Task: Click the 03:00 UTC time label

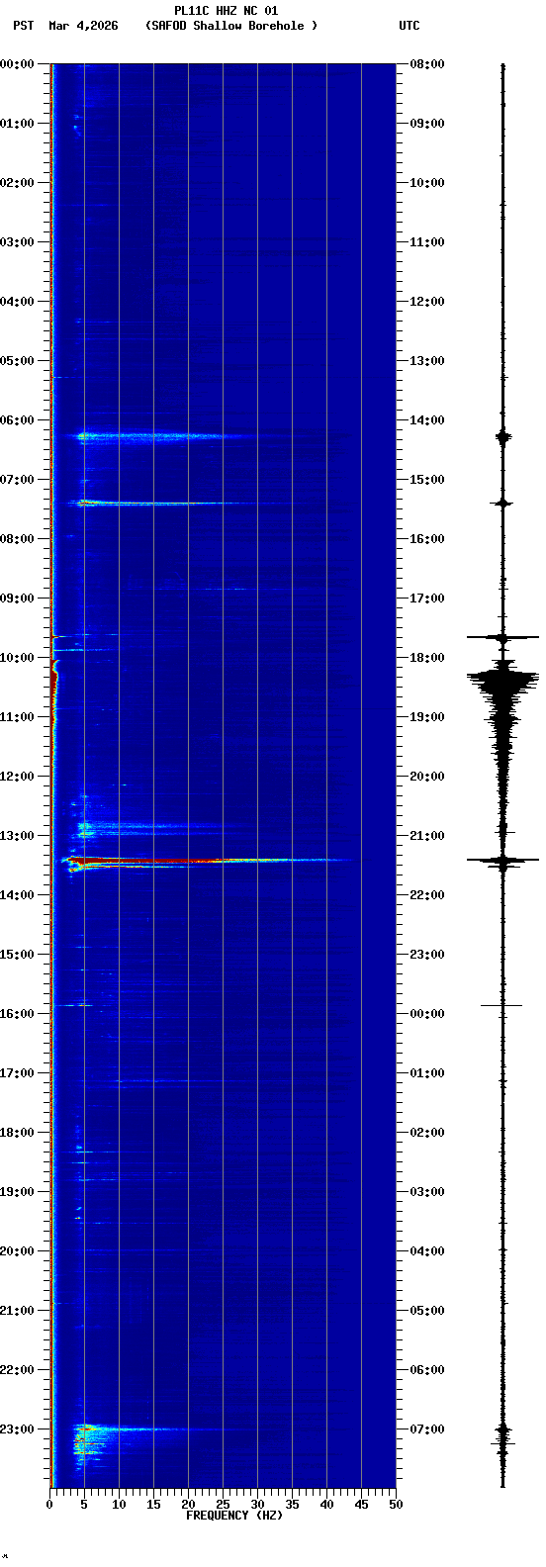Action: (x=426, y=1192)
